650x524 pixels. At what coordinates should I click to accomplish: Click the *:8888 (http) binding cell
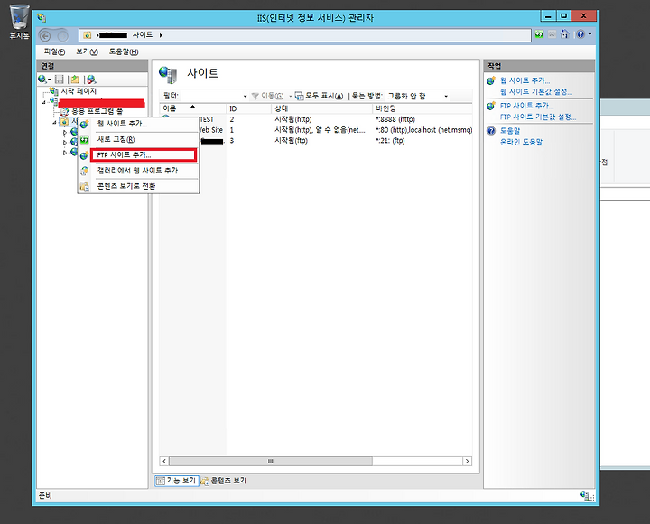click(x=395, y=119)
